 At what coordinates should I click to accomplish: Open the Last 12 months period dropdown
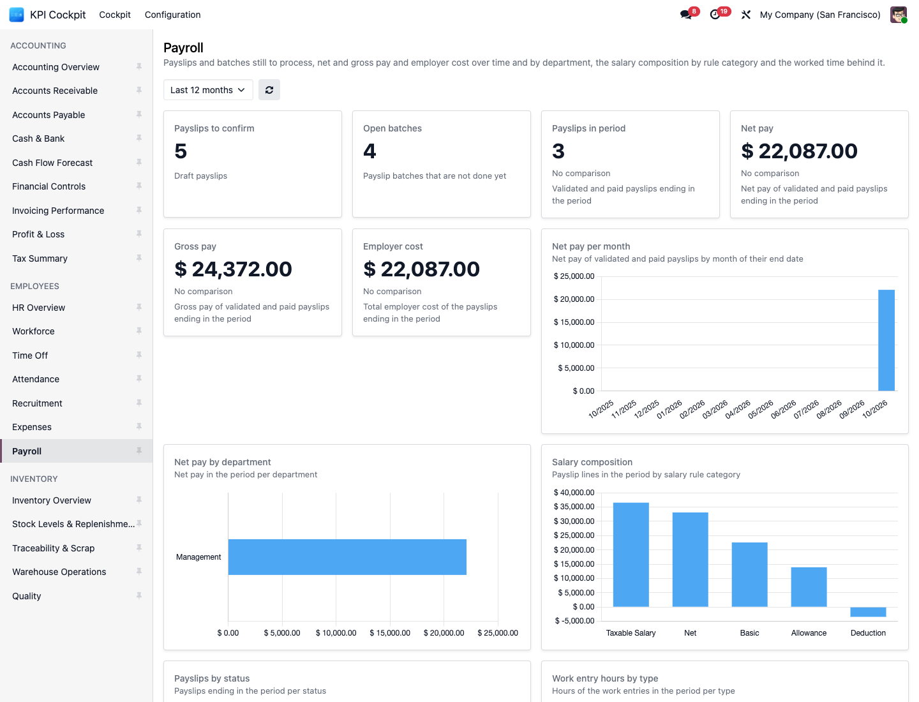(x=208, y=90)
